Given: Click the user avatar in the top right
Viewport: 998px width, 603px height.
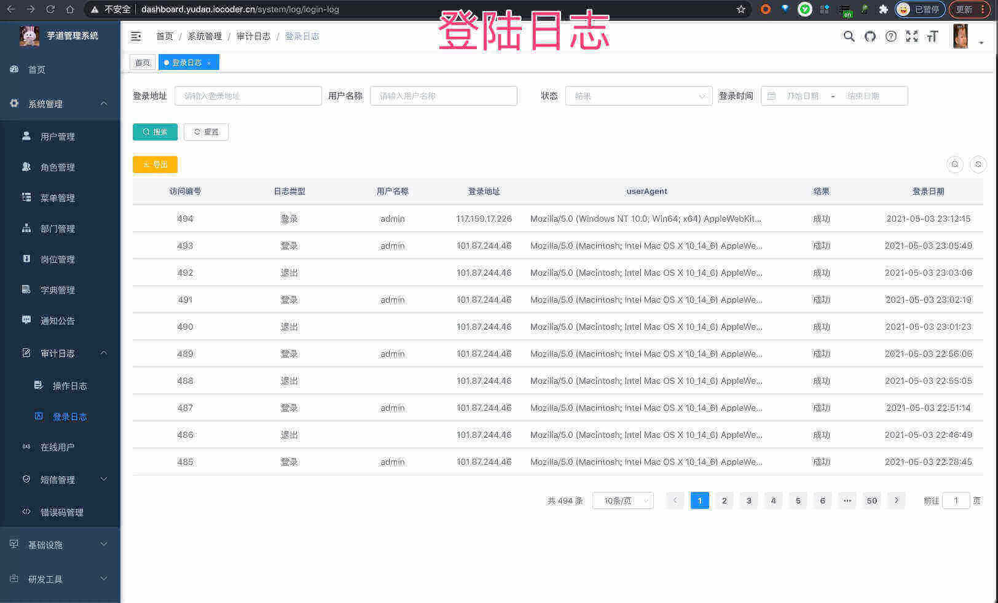Looking at the screenshot, I should [961, 36].
